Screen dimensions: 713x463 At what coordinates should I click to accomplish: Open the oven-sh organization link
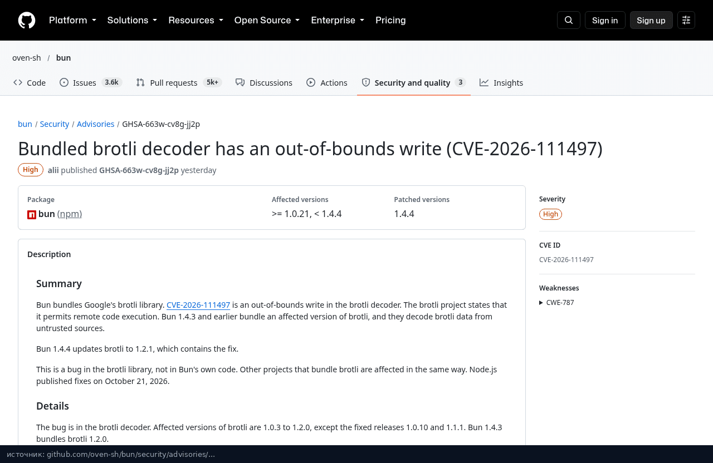27,58
